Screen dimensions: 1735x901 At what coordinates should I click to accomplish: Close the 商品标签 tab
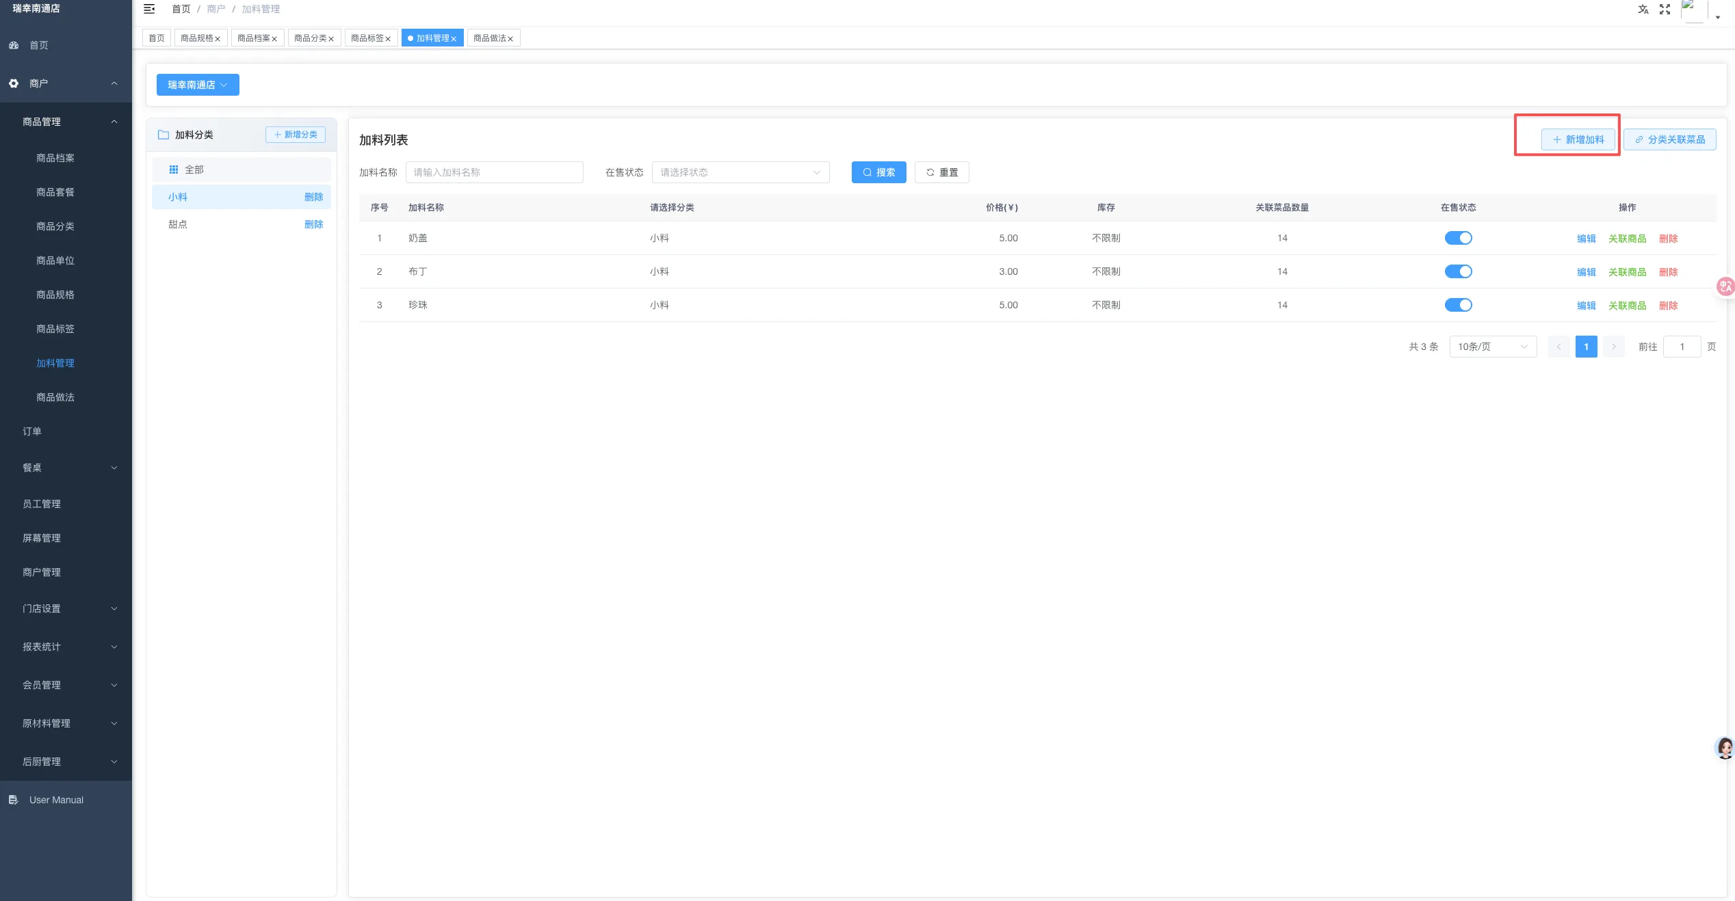(x=388, y=39)
